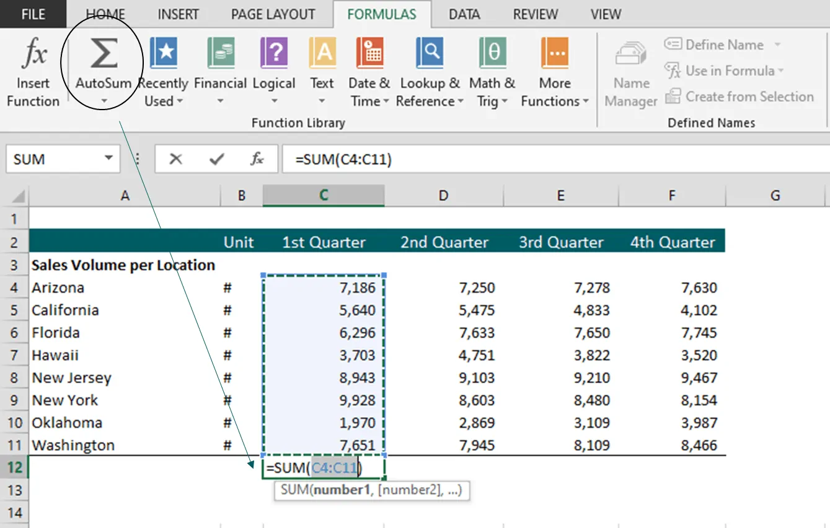Viewport: 830px width, 528px height.
Task: Open the Logical functions icon
Action: click(274, 53)
